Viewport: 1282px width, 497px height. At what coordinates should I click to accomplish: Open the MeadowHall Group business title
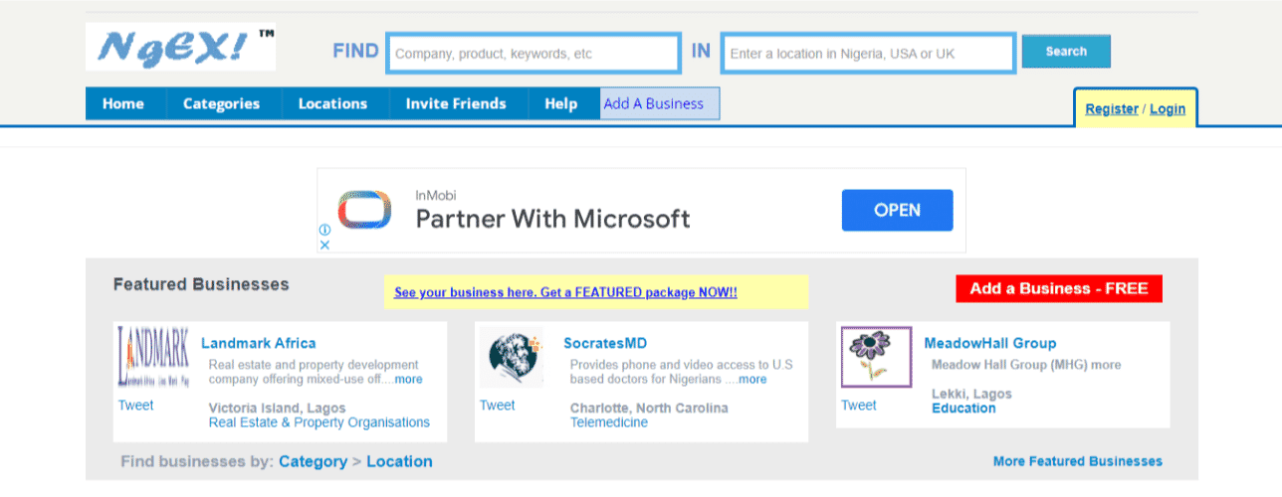[990, 343]
